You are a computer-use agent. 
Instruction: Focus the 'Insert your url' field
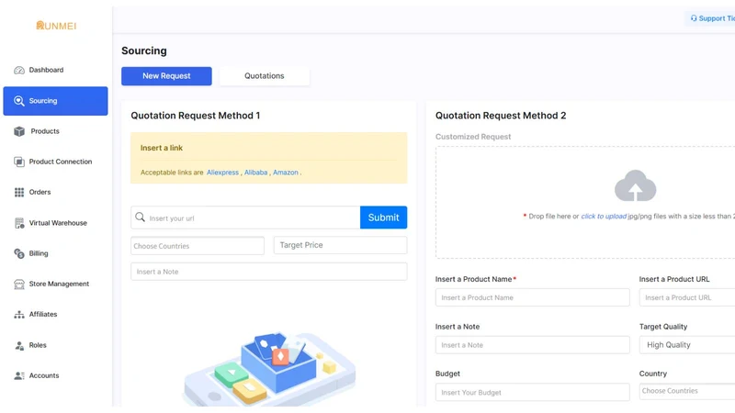[x=245, y=218]
